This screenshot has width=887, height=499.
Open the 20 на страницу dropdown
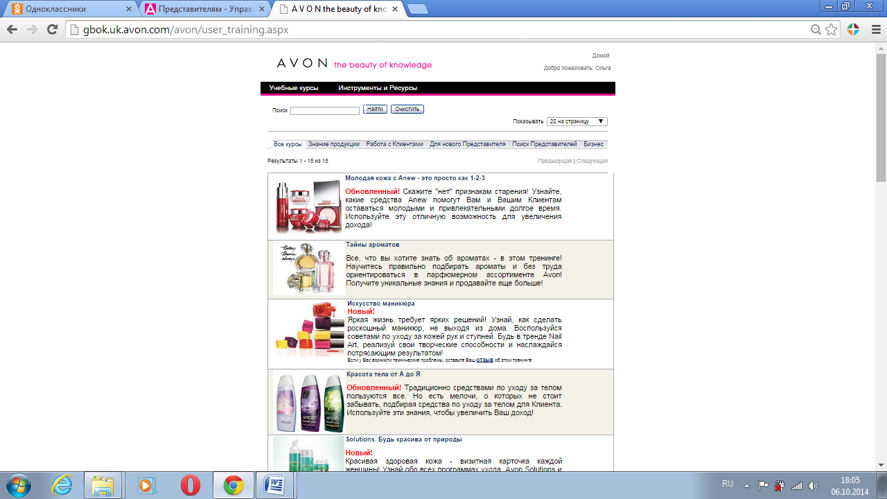[577, 121]
